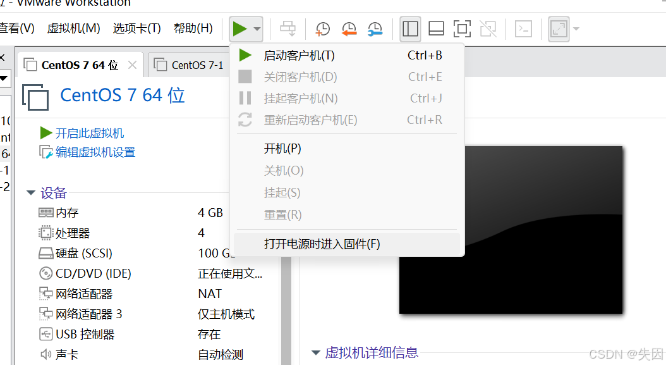Close the CentOS 7 64 位 tab
The image size is (666, 365).
tap(133, 65)
